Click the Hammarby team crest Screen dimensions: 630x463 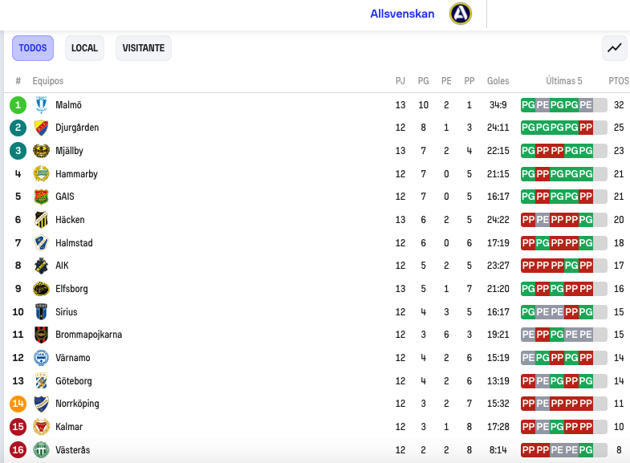(41, 174)
